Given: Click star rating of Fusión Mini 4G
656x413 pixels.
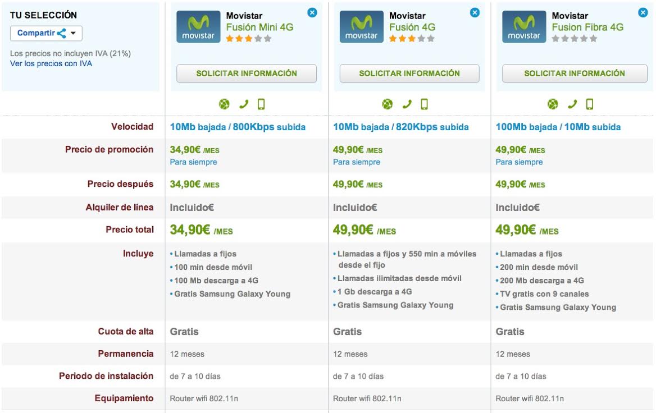Looking at the screenshot, I should (249, 39).
